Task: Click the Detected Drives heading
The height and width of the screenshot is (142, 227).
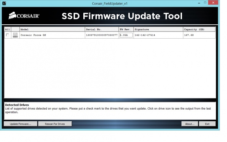Action: [x=17, y=105]
